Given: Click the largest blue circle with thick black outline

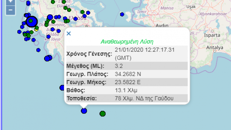Looking at the screenshot, I should tap(31, 21).
